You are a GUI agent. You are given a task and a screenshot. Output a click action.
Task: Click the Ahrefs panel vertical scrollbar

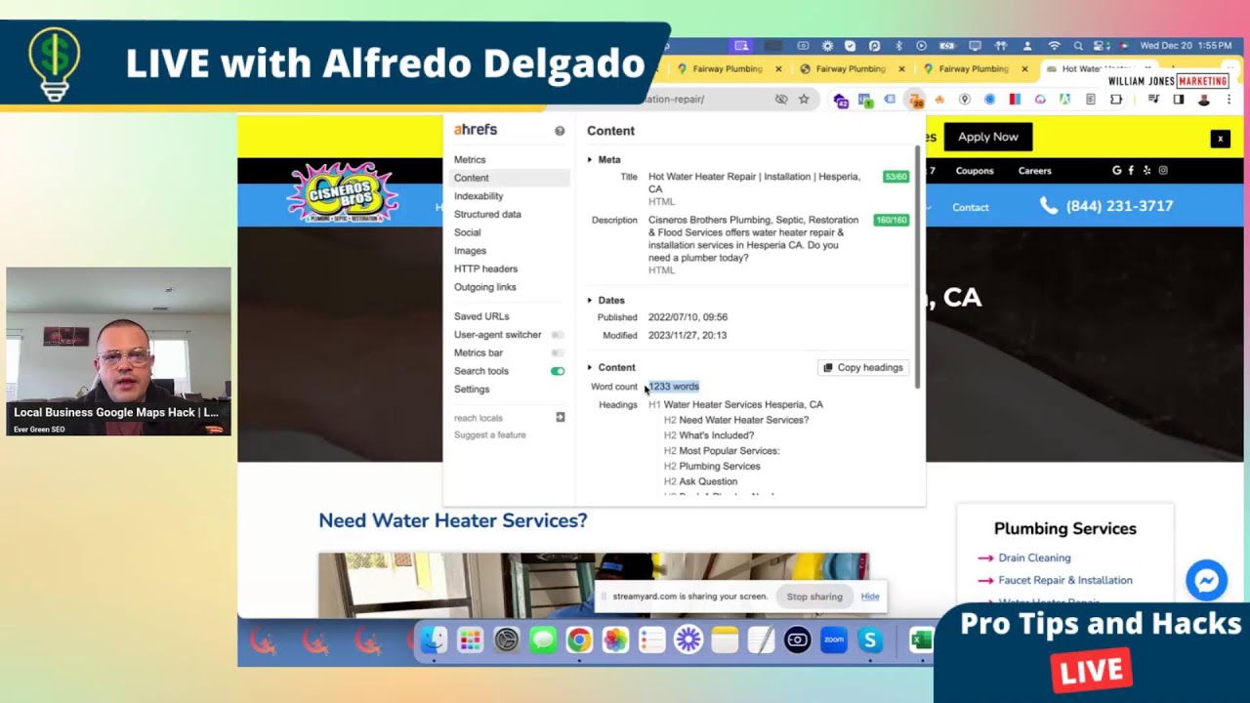(918, 269)
